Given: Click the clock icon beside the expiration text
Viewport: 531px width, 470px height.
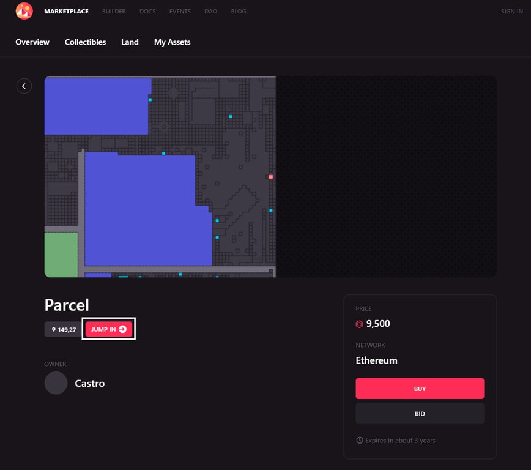Looking at the screenshot, I should pos(360,440).
